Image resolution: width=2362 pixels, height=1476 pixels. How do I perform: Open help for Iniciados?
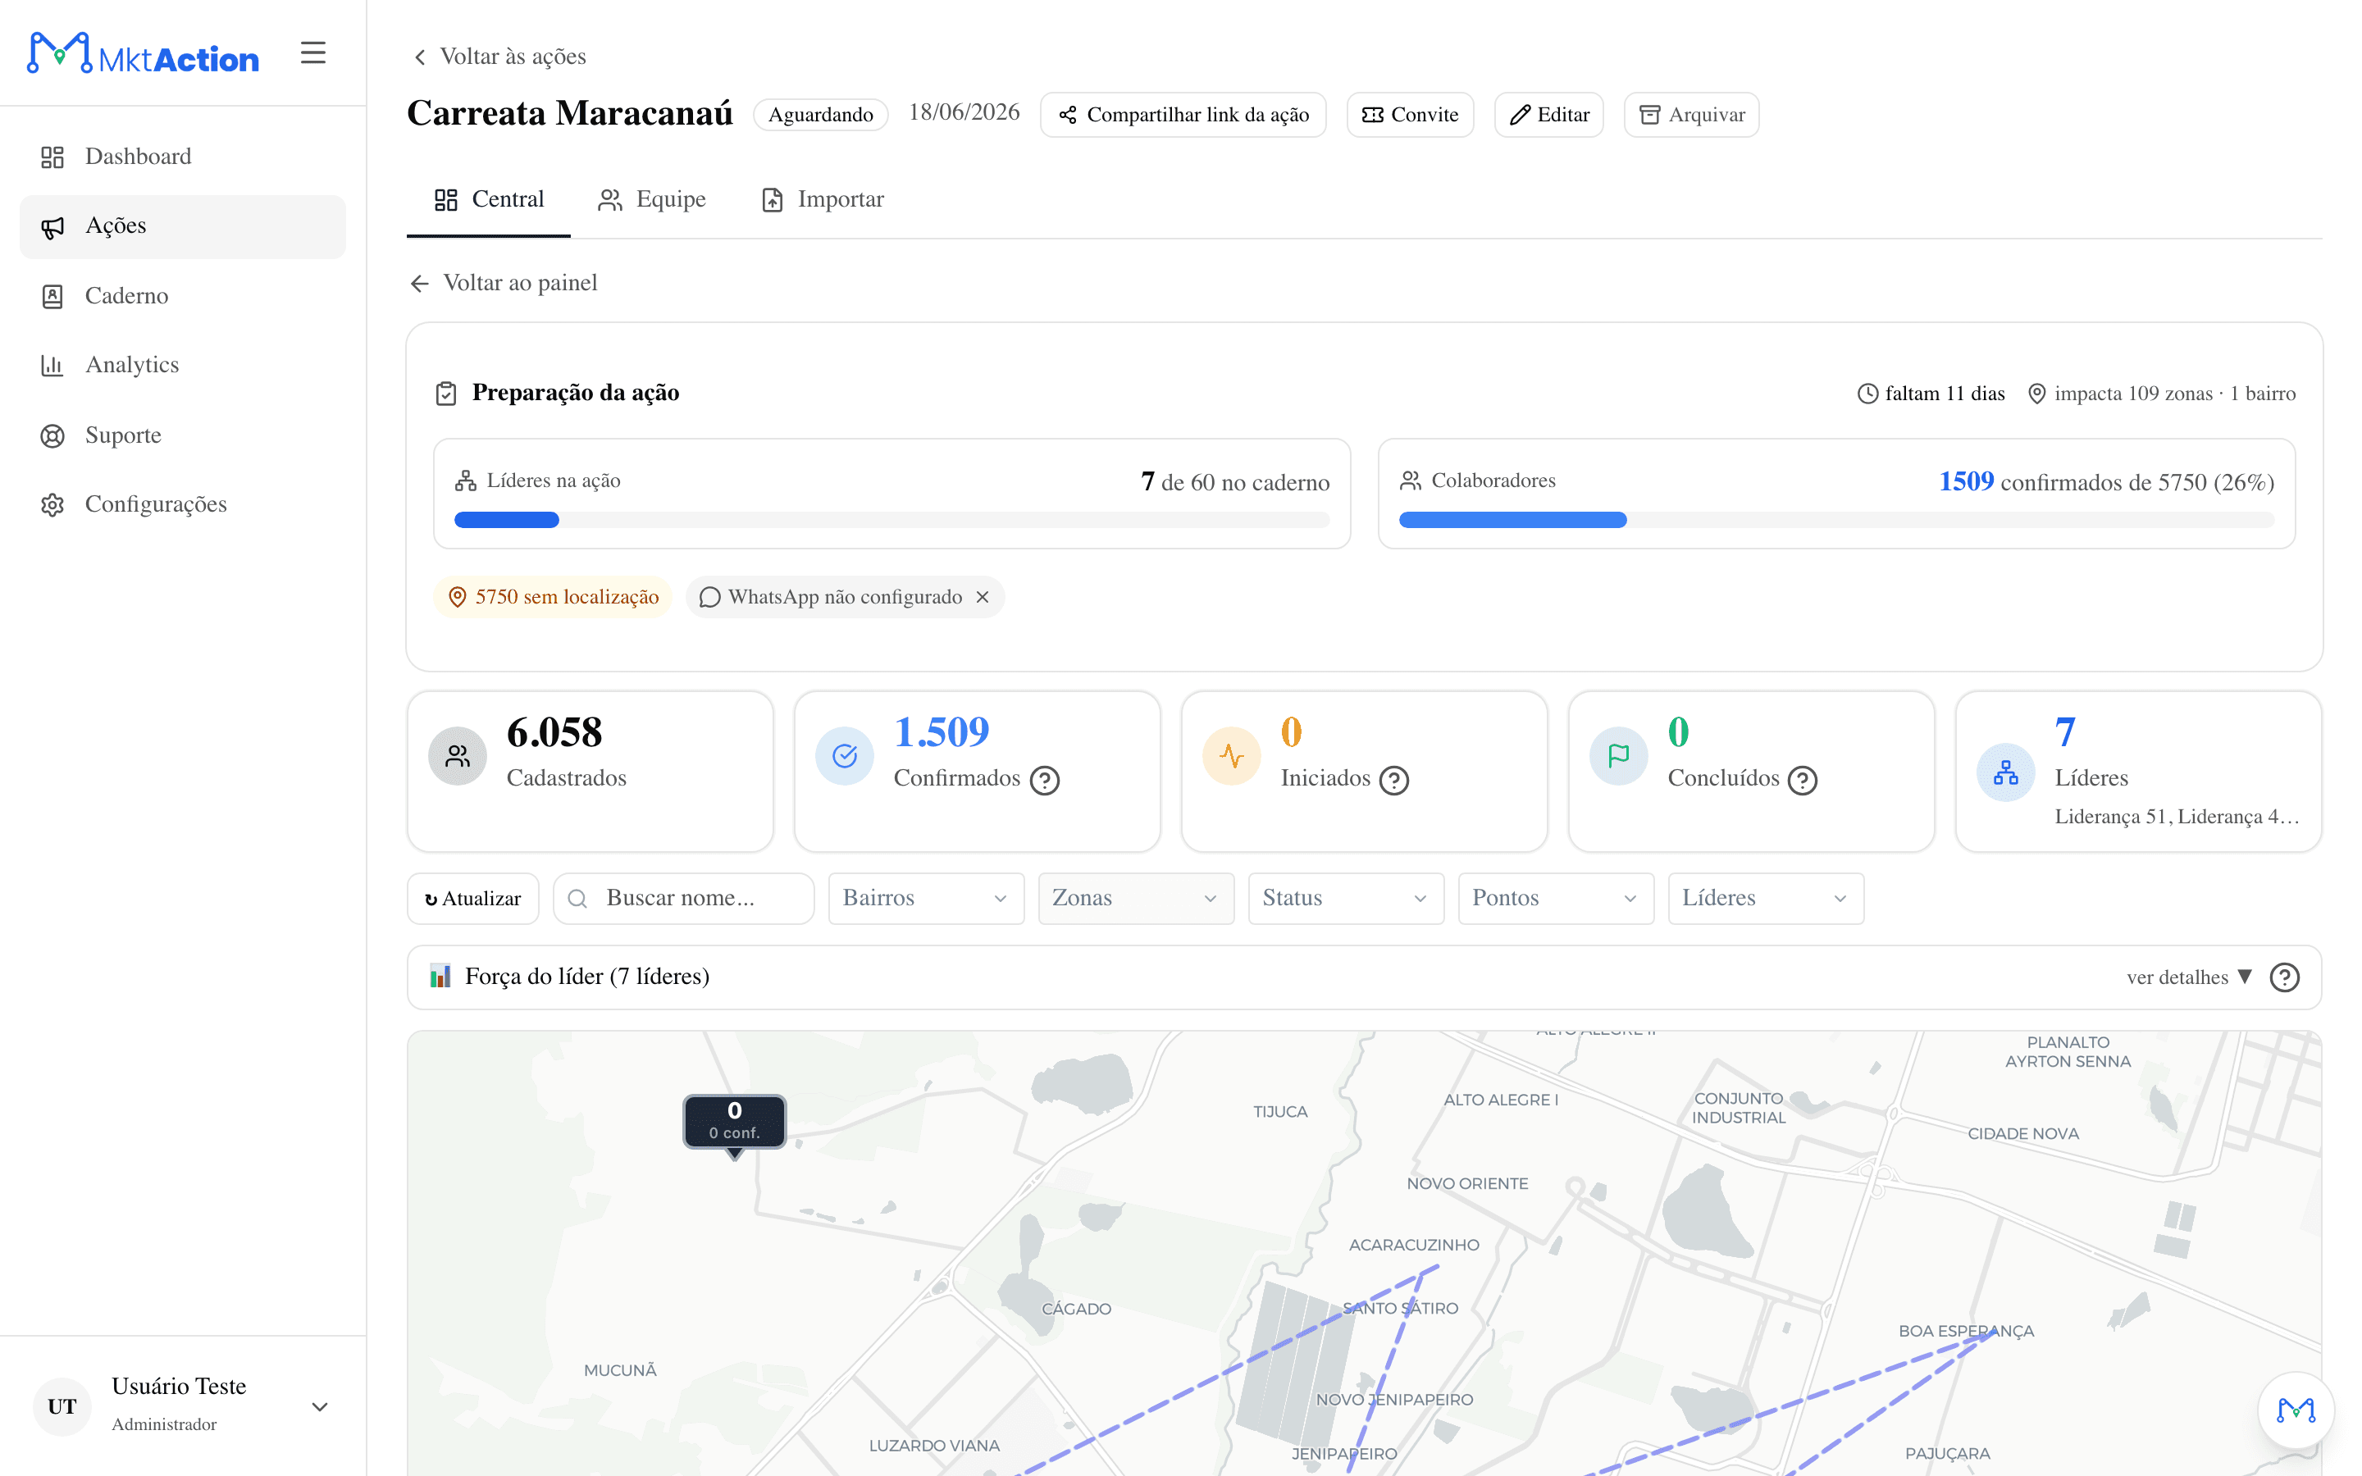(x=1393, y=780)
